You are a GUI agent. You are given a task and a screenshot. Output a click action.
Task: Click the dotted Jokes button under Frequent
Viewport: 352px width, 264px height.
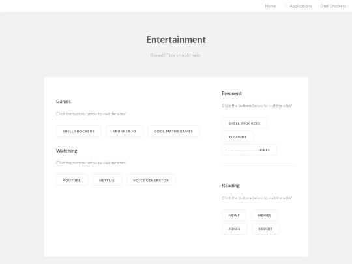coord(249,150)
